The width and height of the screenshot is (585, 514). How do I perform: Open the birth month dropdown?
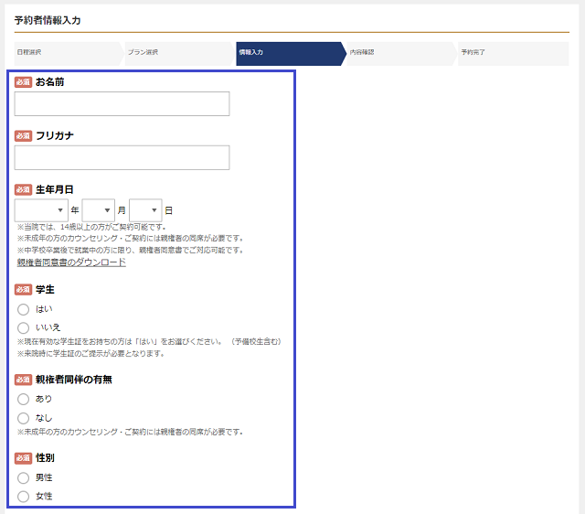pyautogui.click(x=98, y=210)
